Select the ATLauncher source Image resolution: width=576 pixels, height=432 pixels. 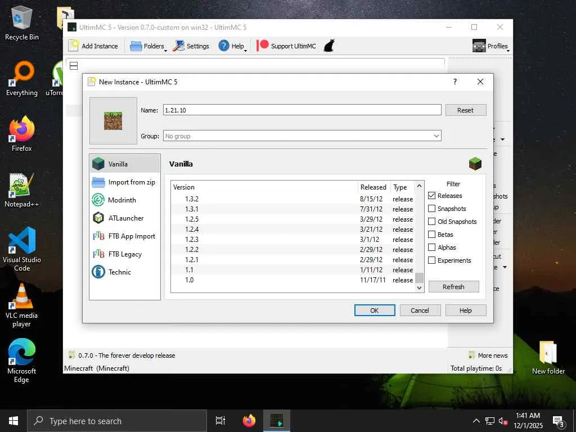click(125, 218)
